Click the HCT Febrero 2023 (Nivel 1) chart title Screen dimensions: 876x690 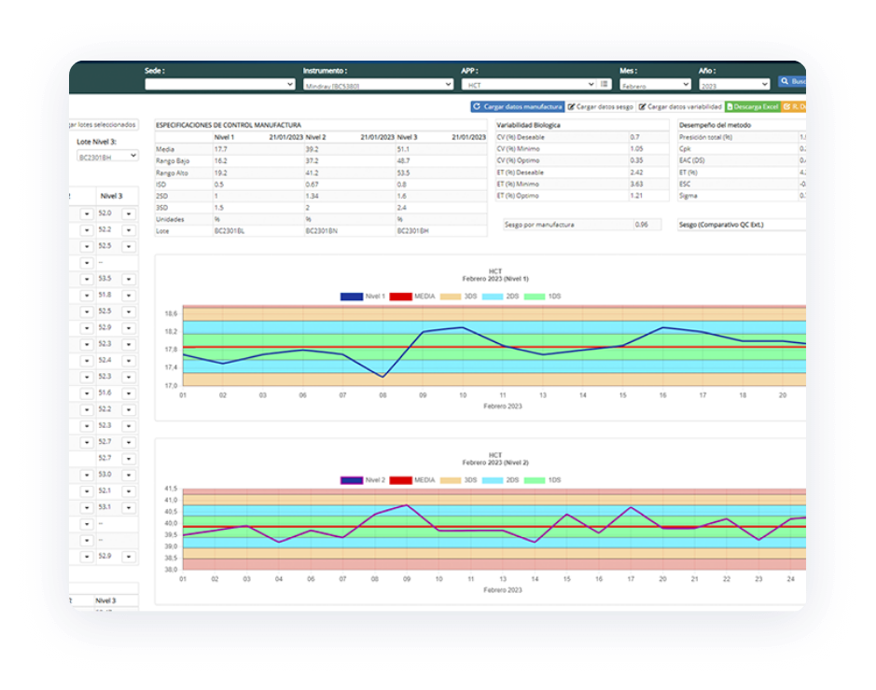coord(495,275)
